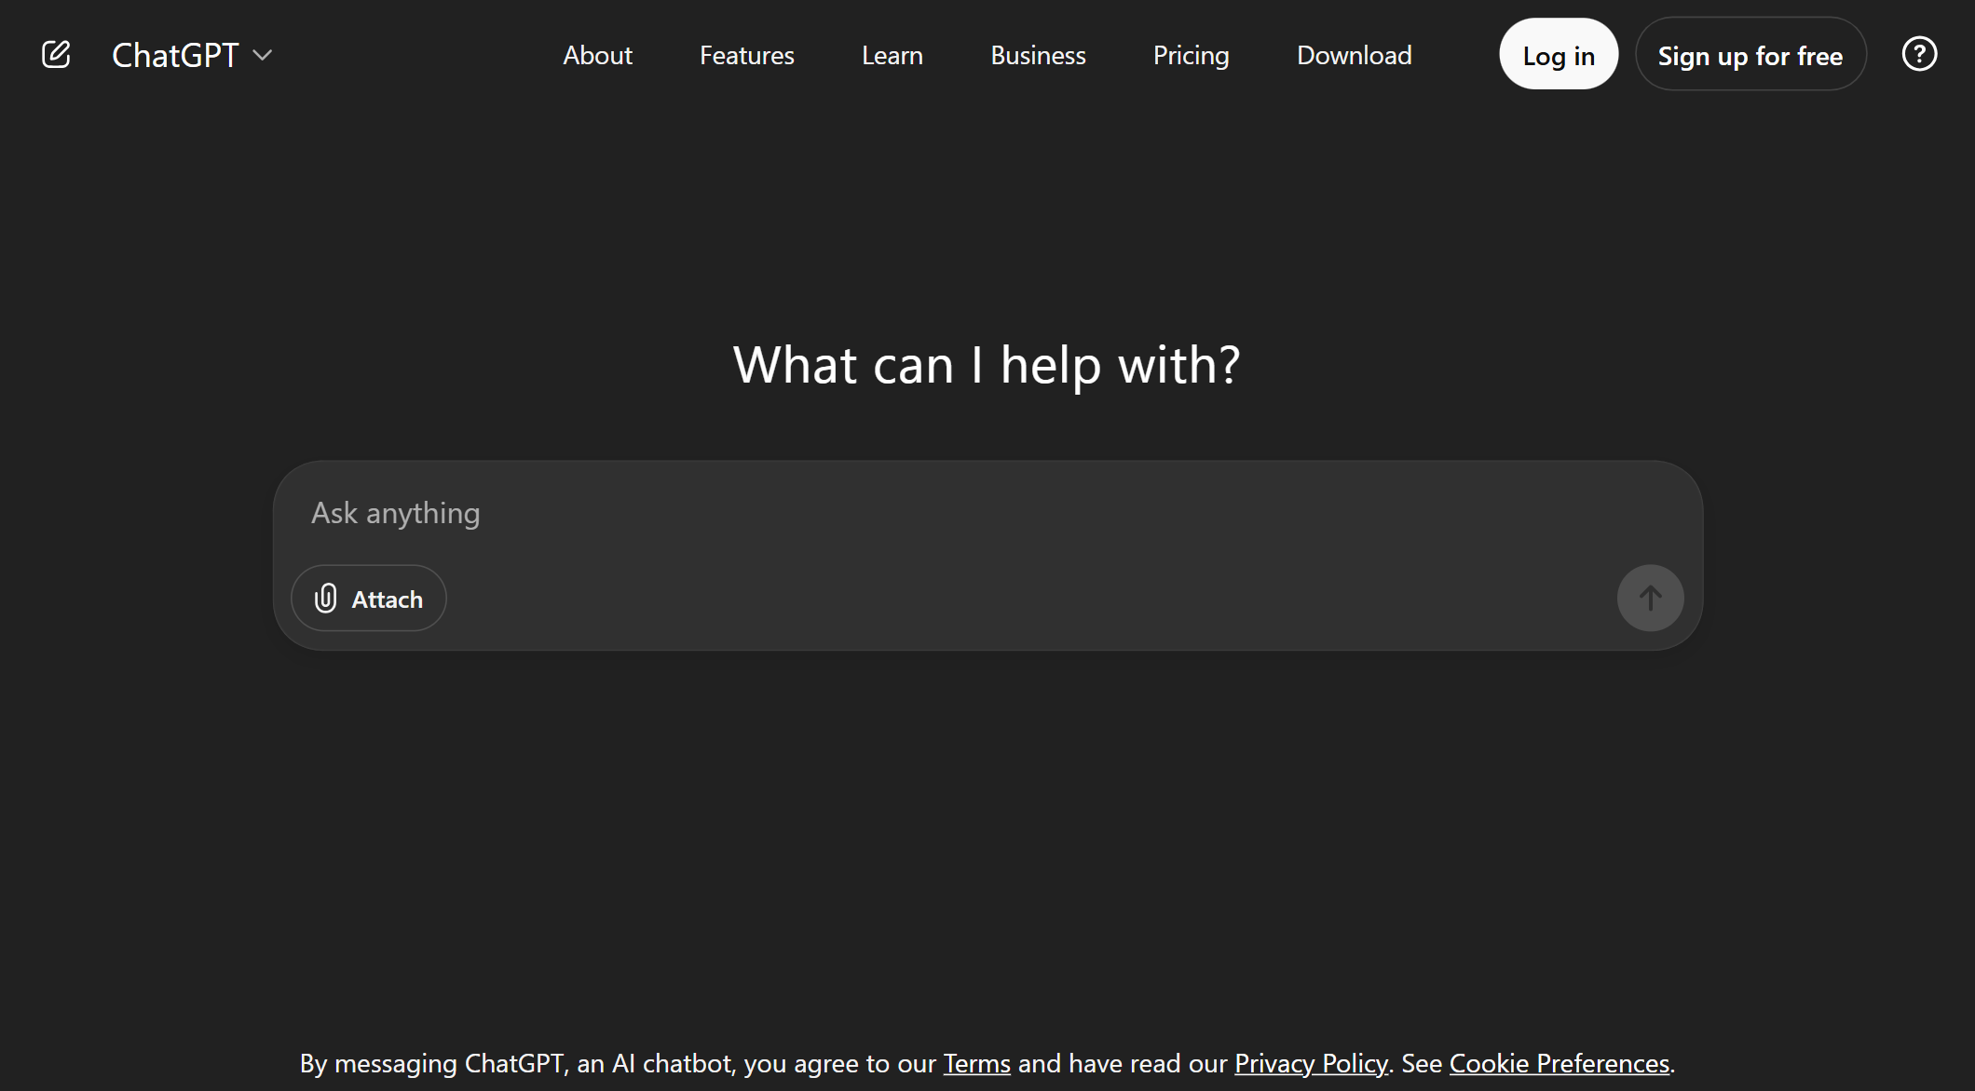Screen dimensions: 1975x1091
Task: Navigate to Features
Action: coord(746,55)
